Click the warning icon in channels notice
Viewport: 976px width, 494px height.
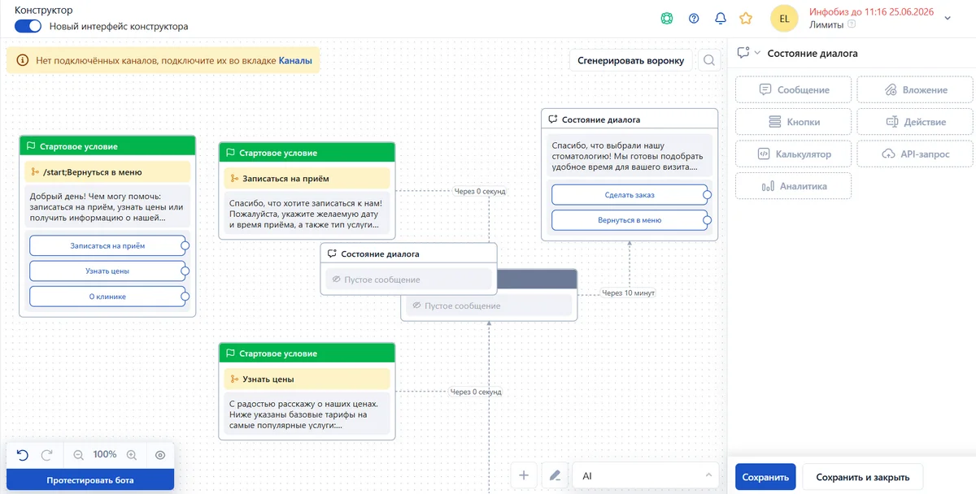click(x=21, y=60)
